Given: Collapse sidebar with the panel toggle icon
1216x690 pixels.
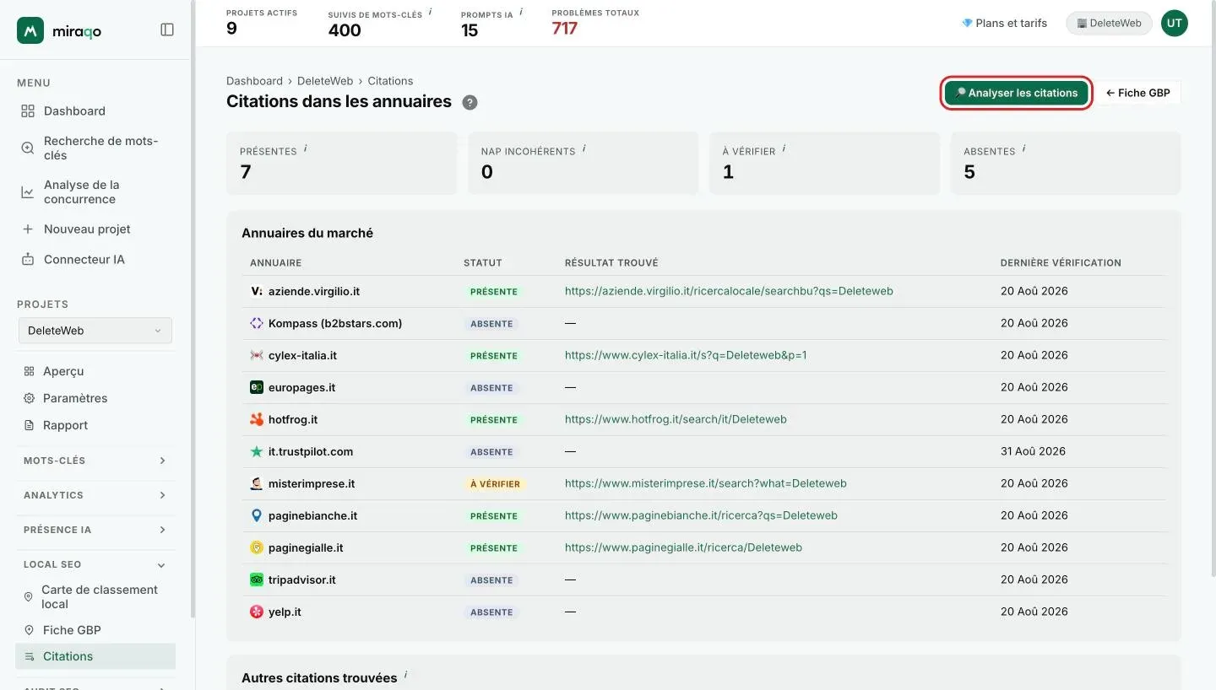Looking at the screenshot, I should 167,30.
